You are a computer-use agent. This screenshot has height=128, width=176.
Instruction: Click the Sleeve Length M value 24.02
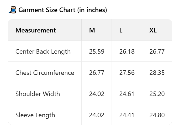coord(96,115)
